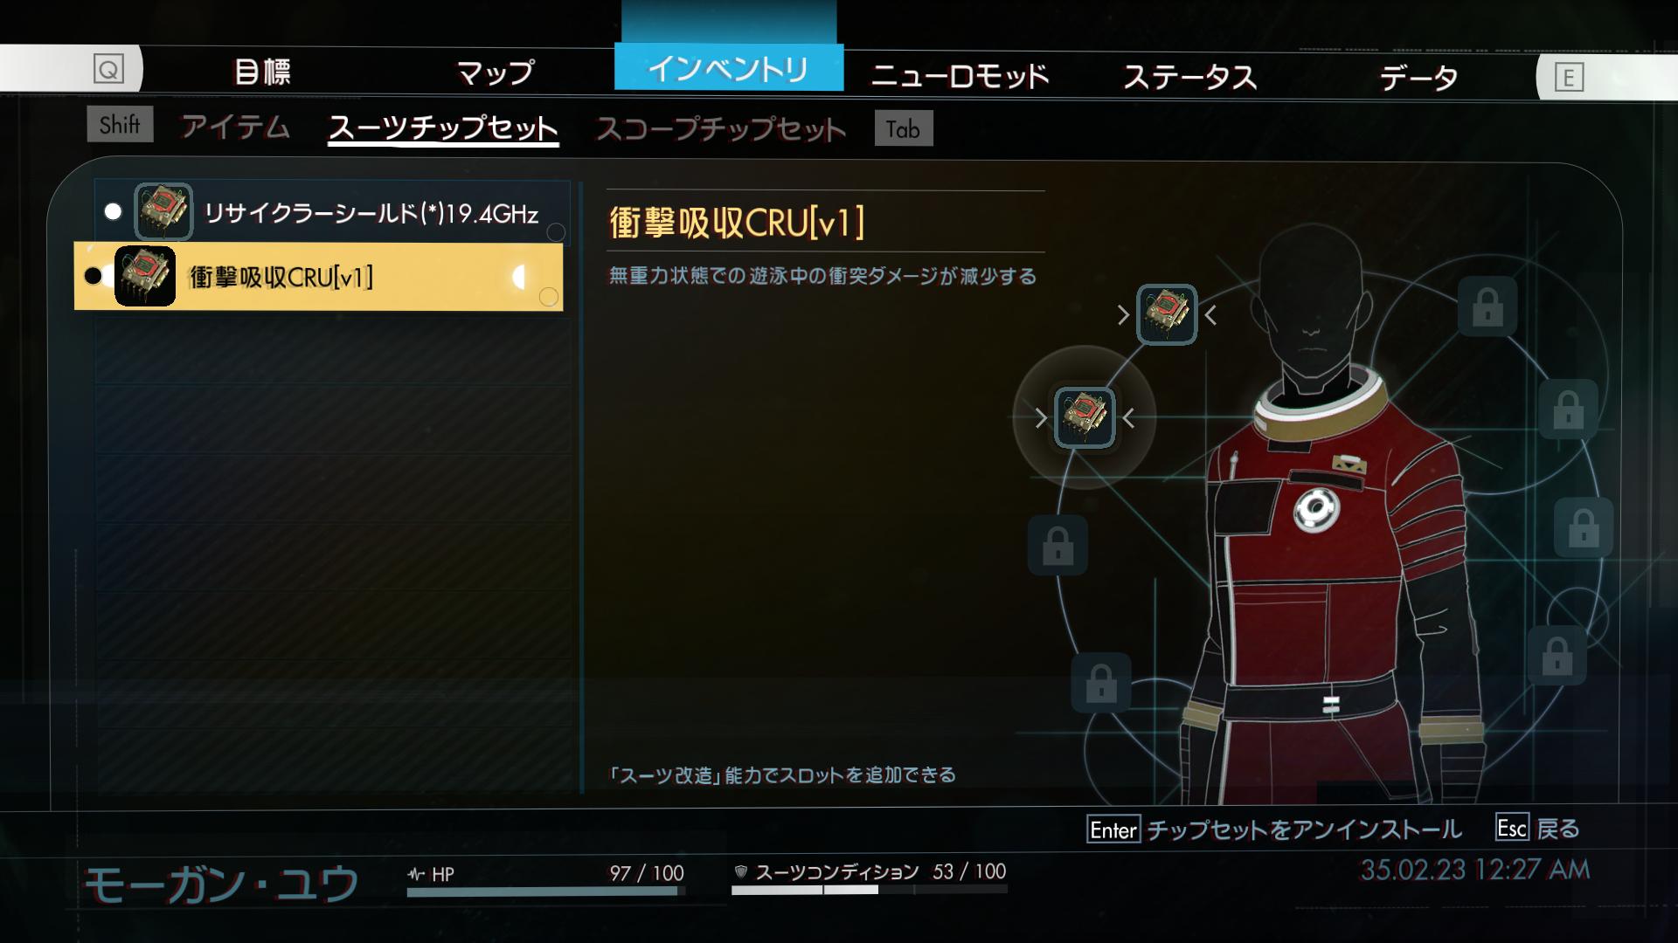Click the upper installed chip slot near the head
The width and height of the screenshot is (1678, 943).
click(1167, 314)
